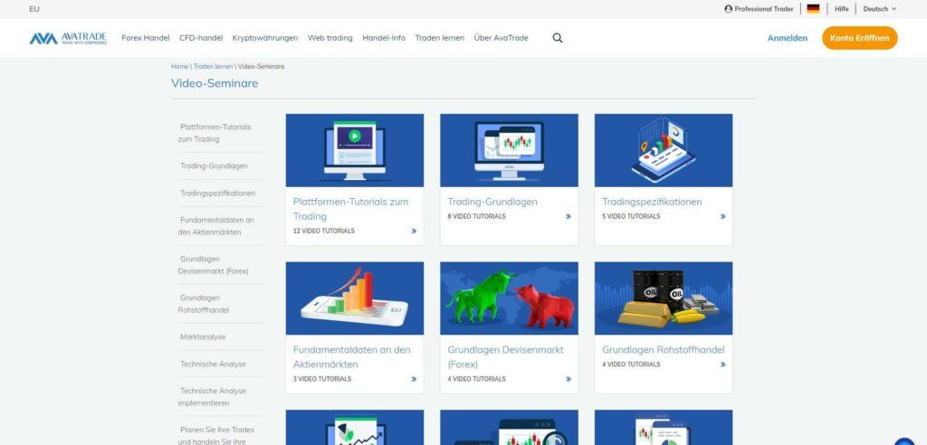This screenshot has width=927, height=445.
Task: Open the bull and bear Forex thumbnail
Action: coord(509,298)
